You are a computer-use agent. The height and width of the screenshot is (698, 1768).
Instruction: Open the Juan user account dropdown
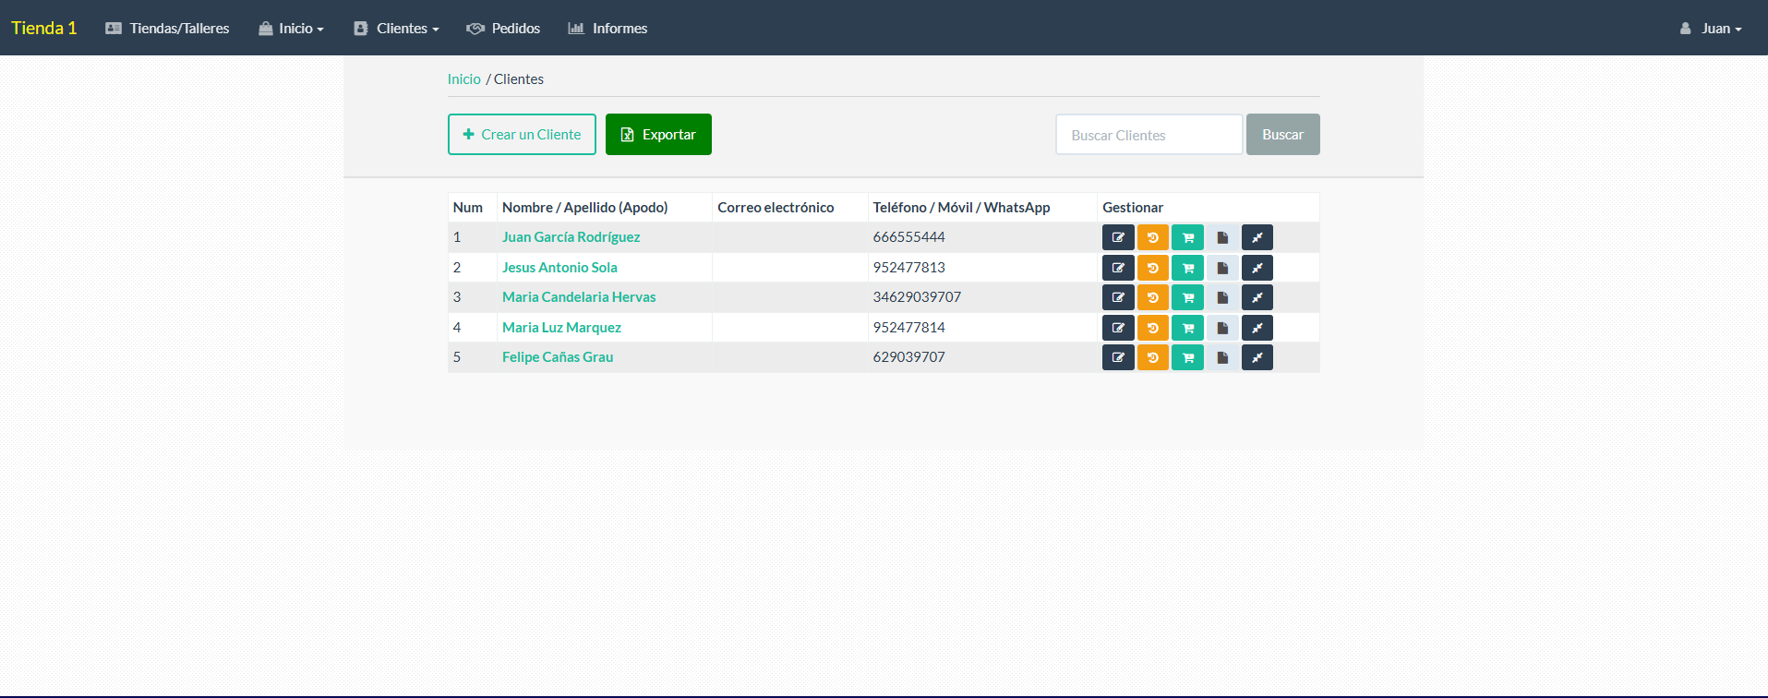(x=1711, y=29)
